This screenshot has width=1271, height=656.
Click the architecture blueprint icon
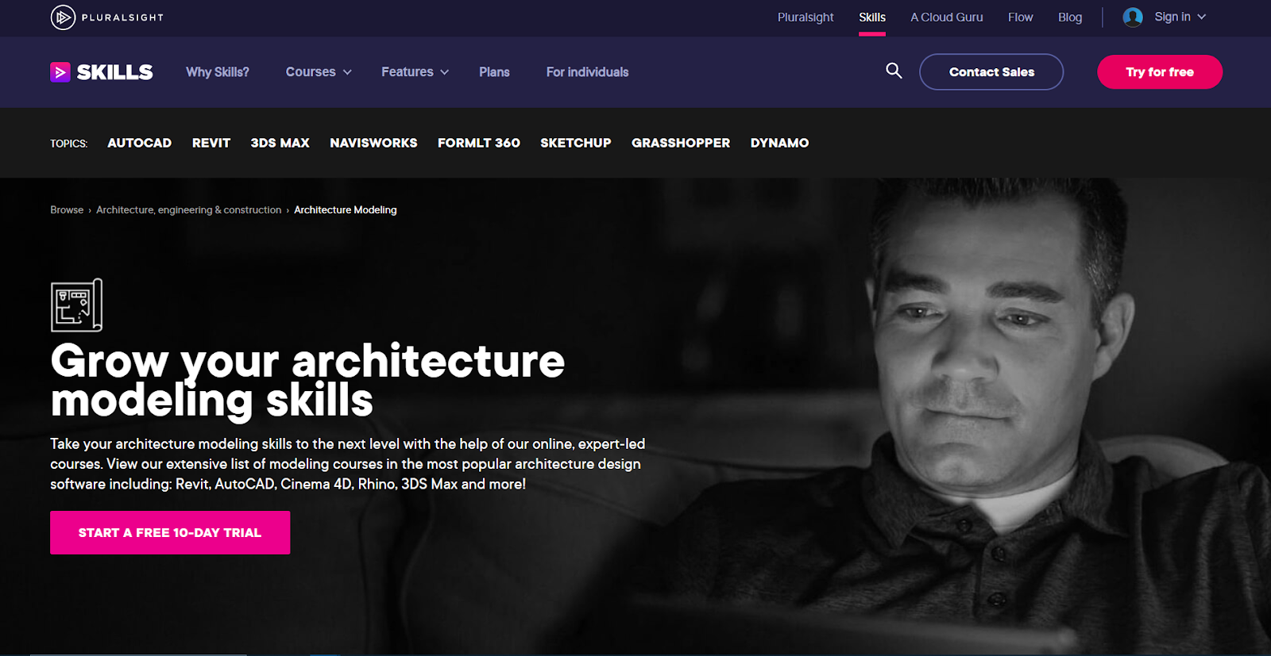77,305
